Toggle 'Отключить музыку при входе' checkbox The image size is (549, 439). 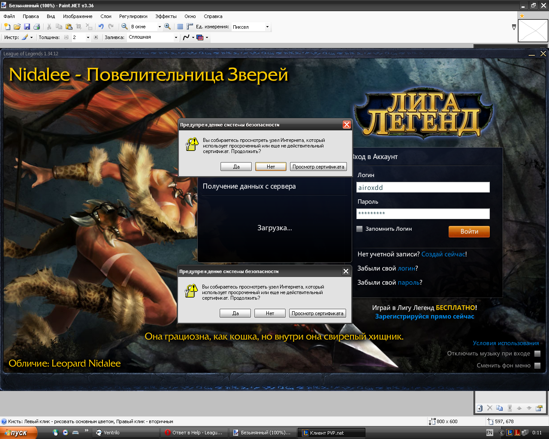537,354
